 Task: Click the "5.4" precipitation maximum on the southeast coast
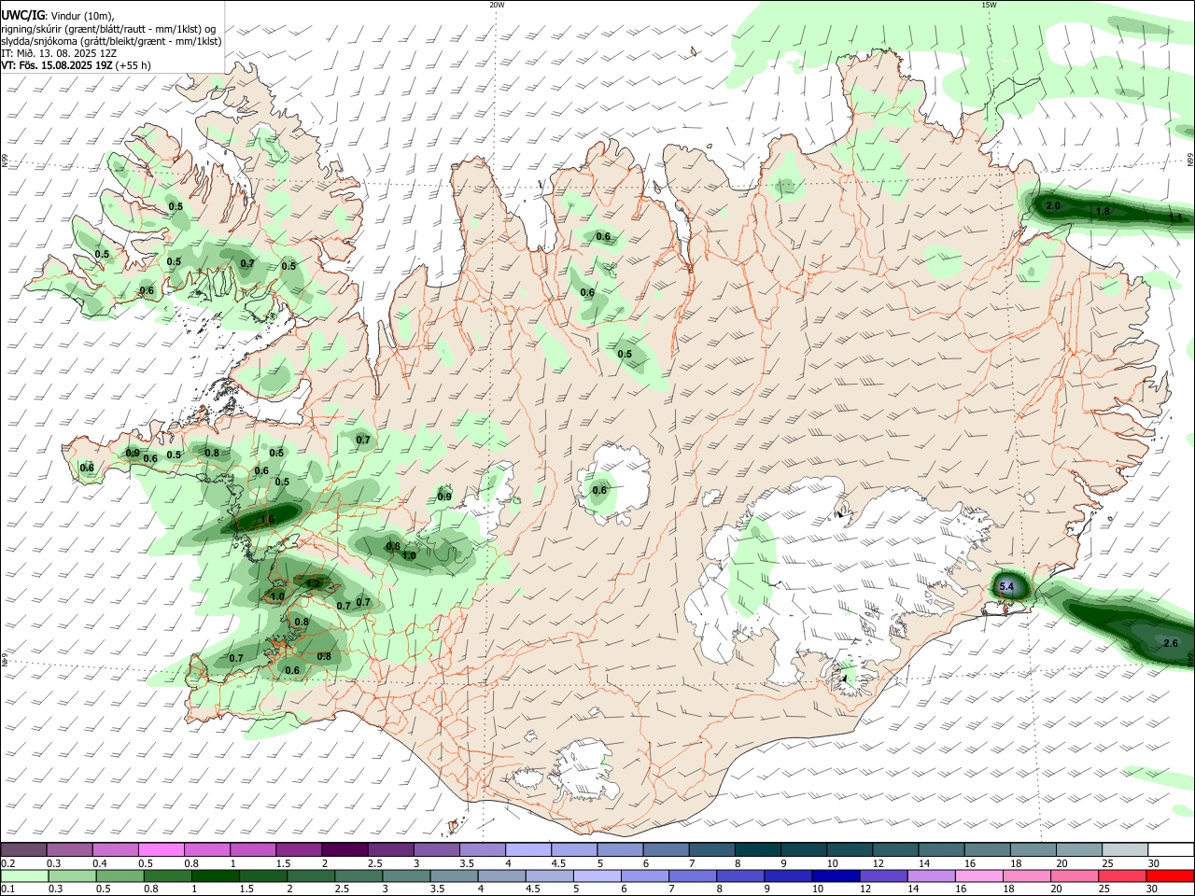point(1006,587)
